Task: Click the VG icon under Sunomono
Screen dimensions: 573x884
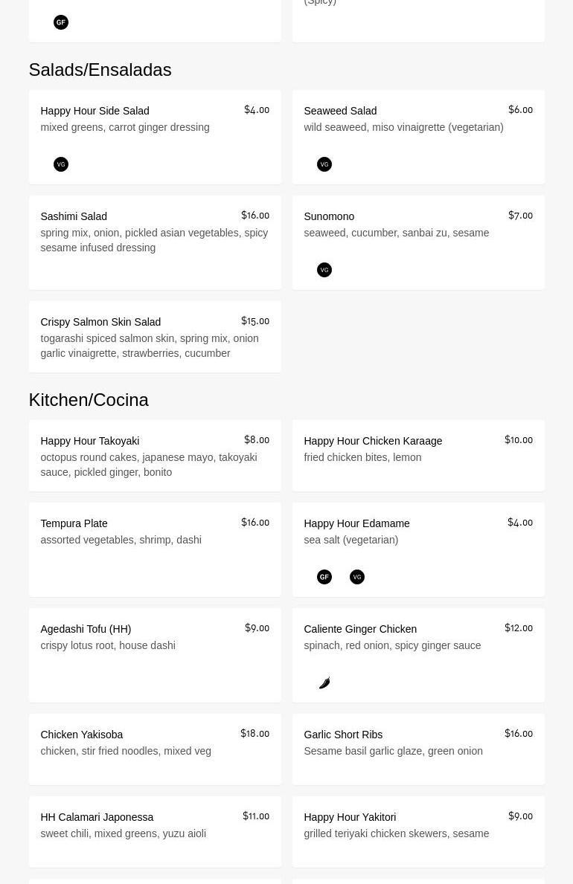Action: pyautogui.click(x=324, y=270)
